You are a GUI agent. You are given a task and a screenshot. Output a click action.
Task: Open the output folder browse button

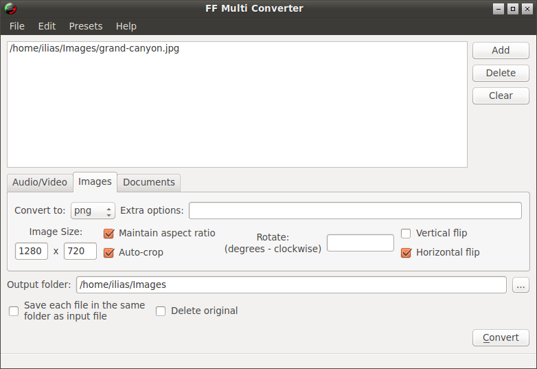521,284
